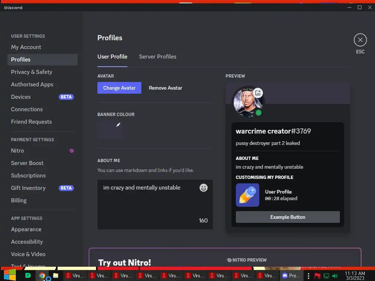Open Nitro payment settings

point(42,151)
